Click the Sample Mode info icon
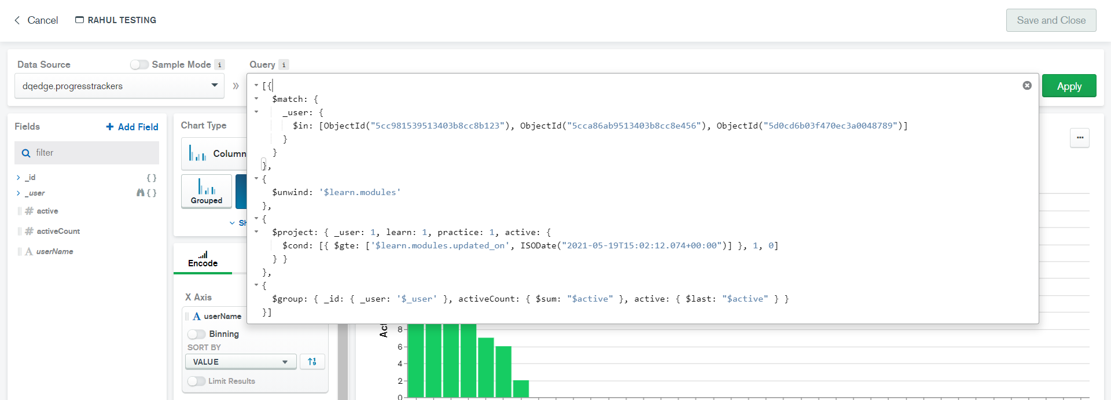The image size is (1111, 400). pos(219,65)
